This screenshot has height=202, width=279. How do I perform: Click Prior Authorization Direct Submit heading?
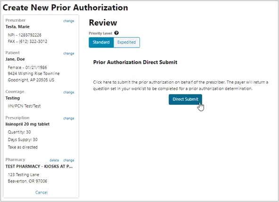pyautogui.click(x=135, y=62)
